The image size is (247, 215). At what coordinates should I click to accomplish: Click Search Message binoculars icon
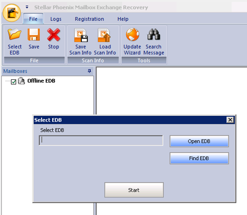(154, 34)
